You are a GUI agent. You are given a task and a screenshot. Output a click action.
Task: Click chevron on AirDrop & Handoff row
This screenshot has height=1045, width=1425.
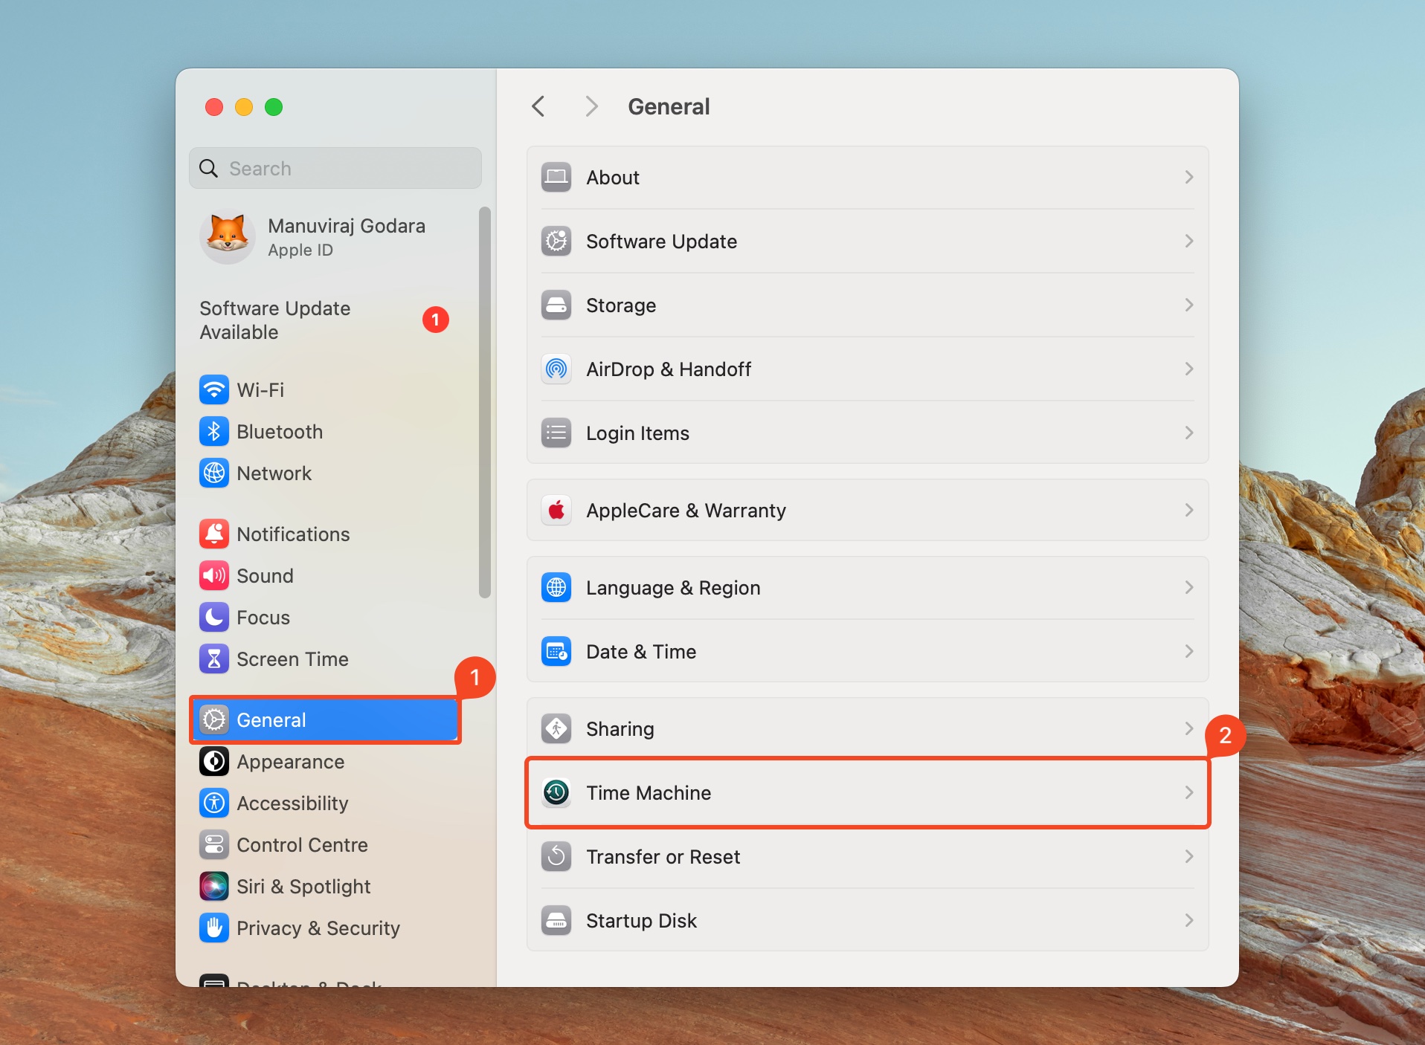tap(1188, 369)
